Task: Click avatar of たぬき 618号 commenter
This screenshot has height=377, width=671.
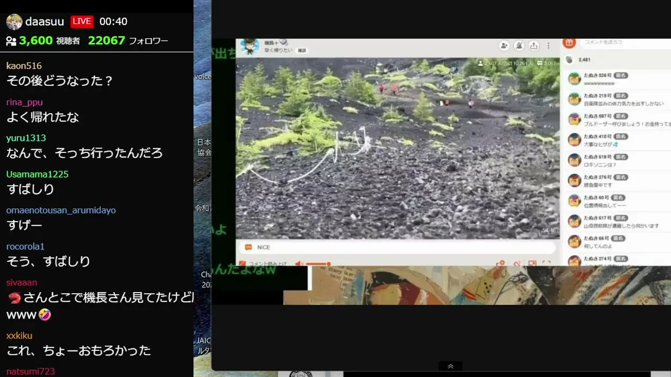Action: tap(575, 160)
